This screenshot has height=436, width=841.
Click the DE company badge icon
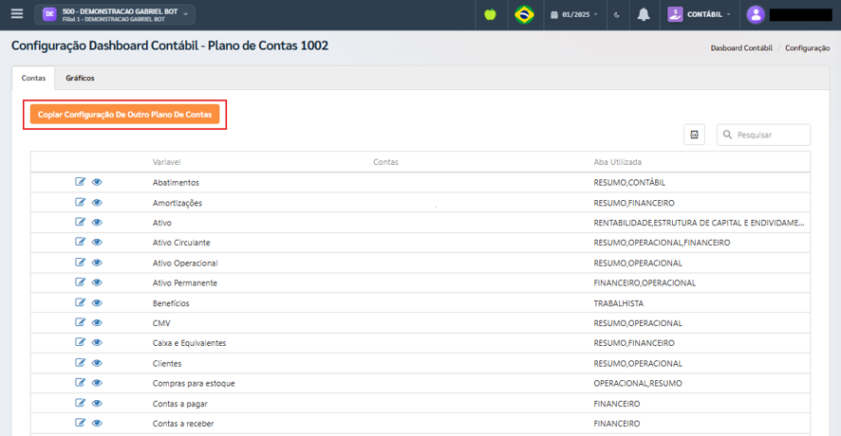(49, 14)
